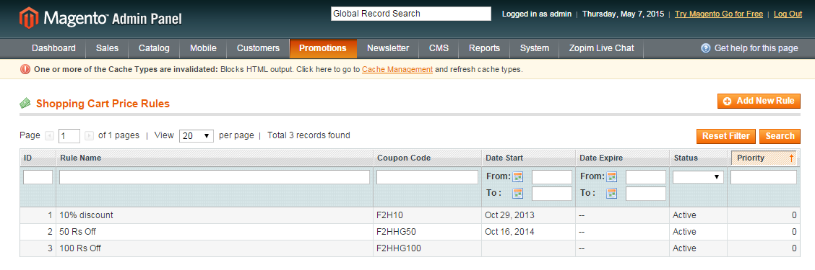Click the Magento logo icon
This screenshot has width=815, height=270.
tap(29, 19)
